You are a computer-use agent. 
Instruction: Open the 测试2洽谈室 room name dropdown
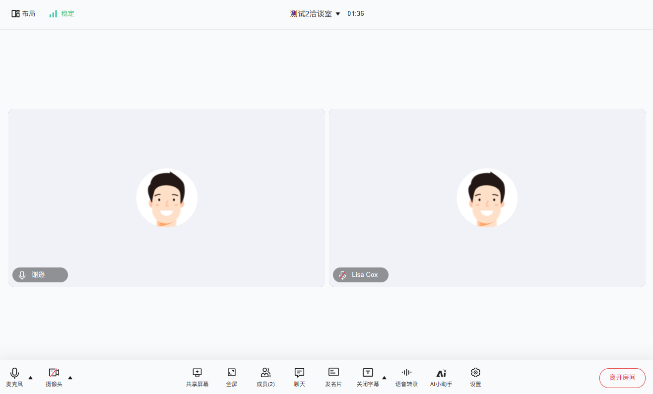(315, 14)
